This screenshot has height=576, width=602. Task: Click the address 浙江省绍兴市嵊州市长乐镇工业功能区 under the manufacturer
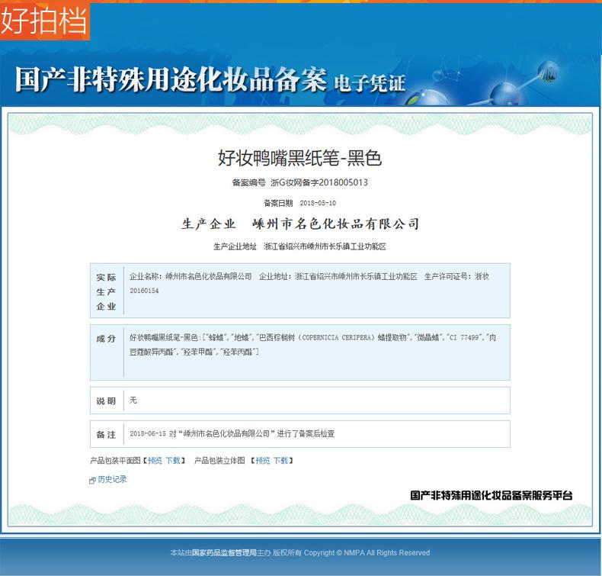325,246
